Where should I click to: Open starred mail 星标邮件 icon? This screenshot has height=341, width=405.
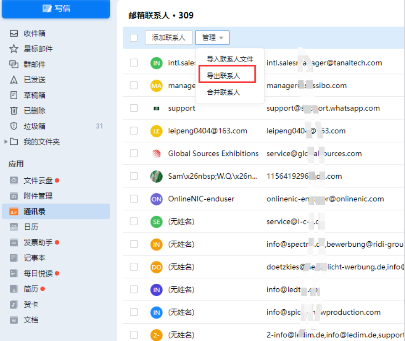tap(14, 49)
